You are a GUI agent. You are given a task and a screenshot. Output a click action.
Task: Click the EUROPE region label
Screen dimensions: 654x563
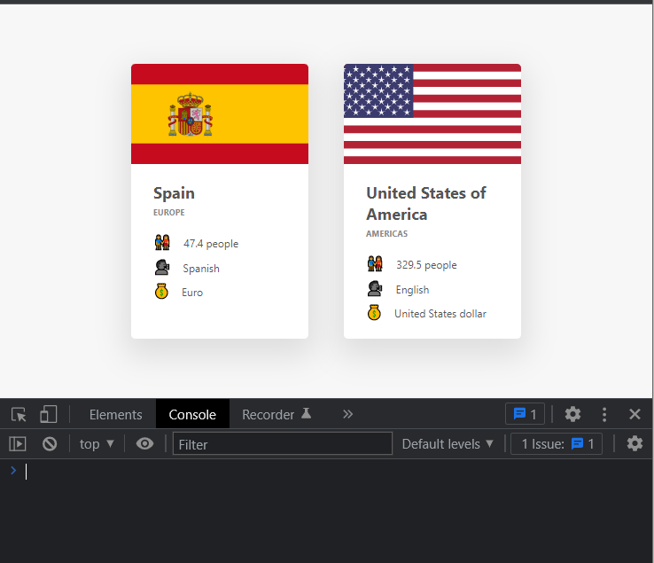coord(169,213)
